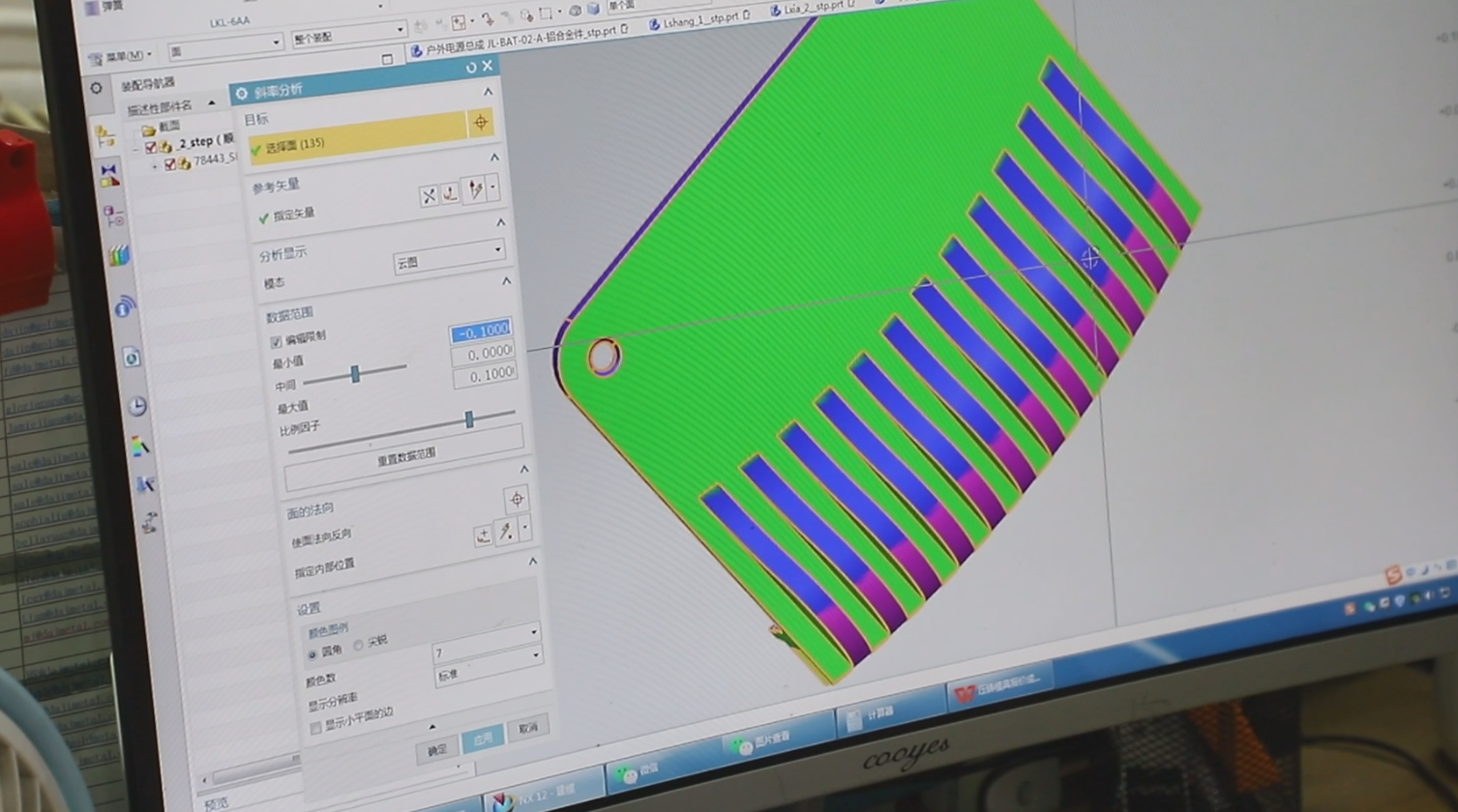
Task: Switch to the Lshang_1_stp.prt tab
Action: tap(700, 19)
